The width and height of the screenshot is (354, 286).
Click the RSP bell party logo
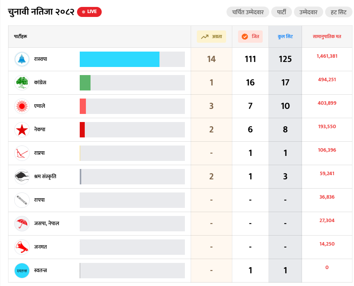[22, 59]
